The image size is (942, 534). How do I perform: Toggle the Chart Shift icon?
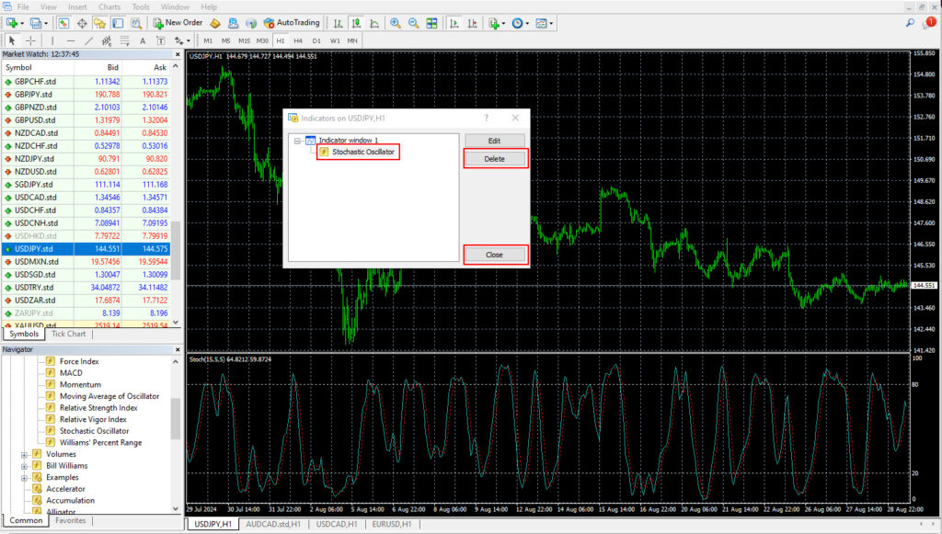(x=473, y=23)
